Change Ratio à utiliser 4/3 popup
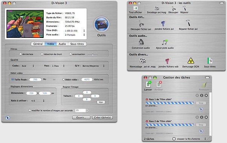 (38, 101)
